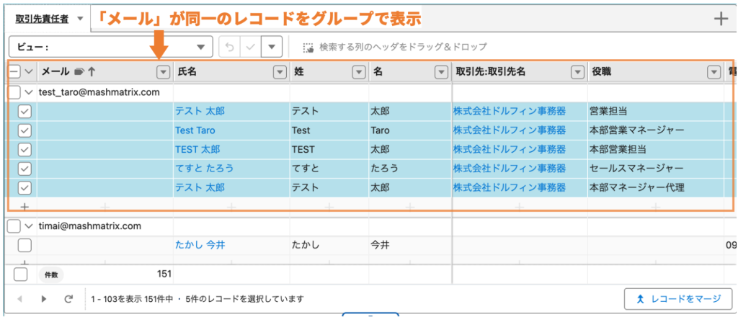
Task: Uncheck the row with 営業担当
Action: [25, 111]
